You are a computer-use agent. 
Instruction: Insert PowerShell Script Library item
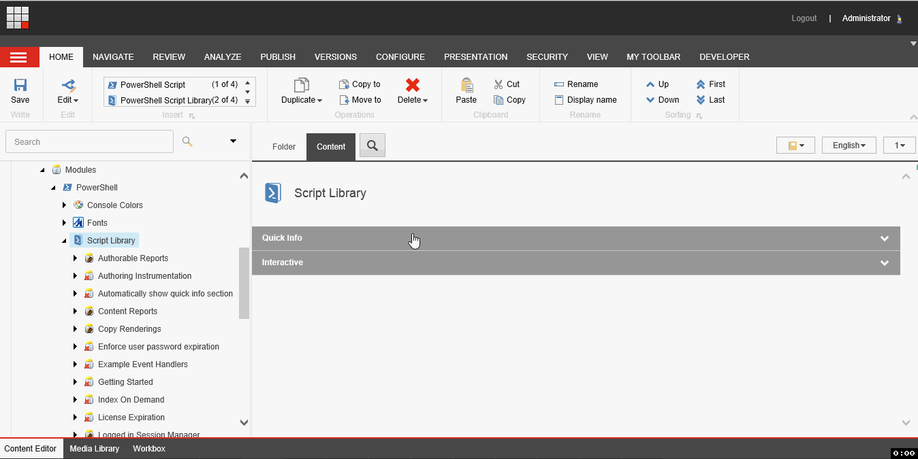[x=172, y=101]
